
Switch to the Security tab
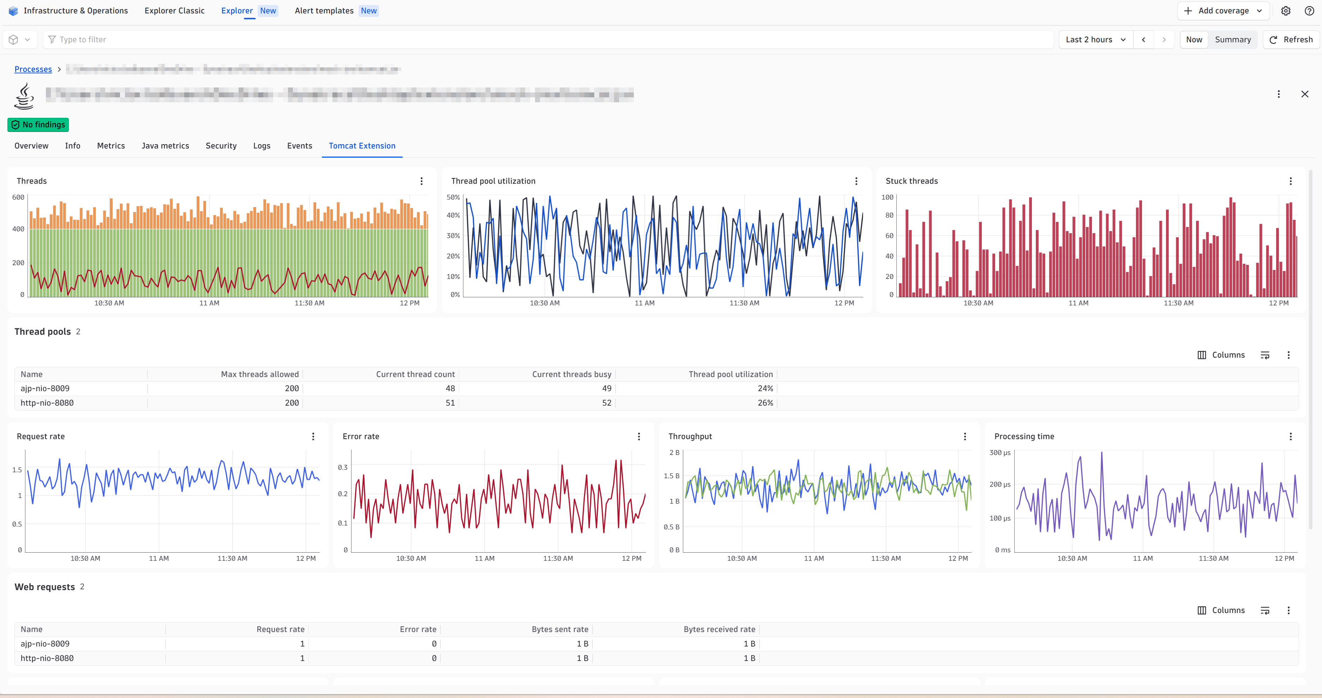(x=221, y=146)
